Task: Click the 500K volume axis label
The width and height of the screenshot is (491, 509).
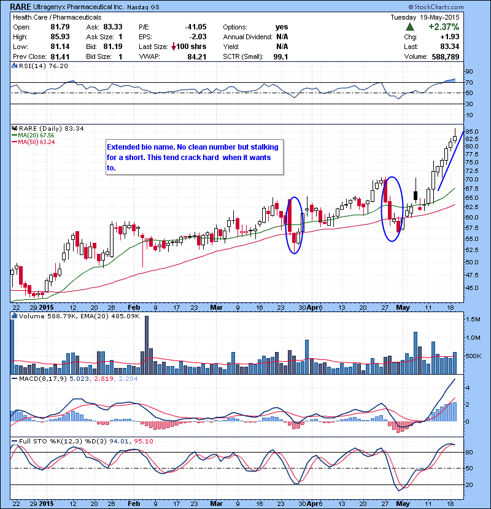Action: [473, 356]
